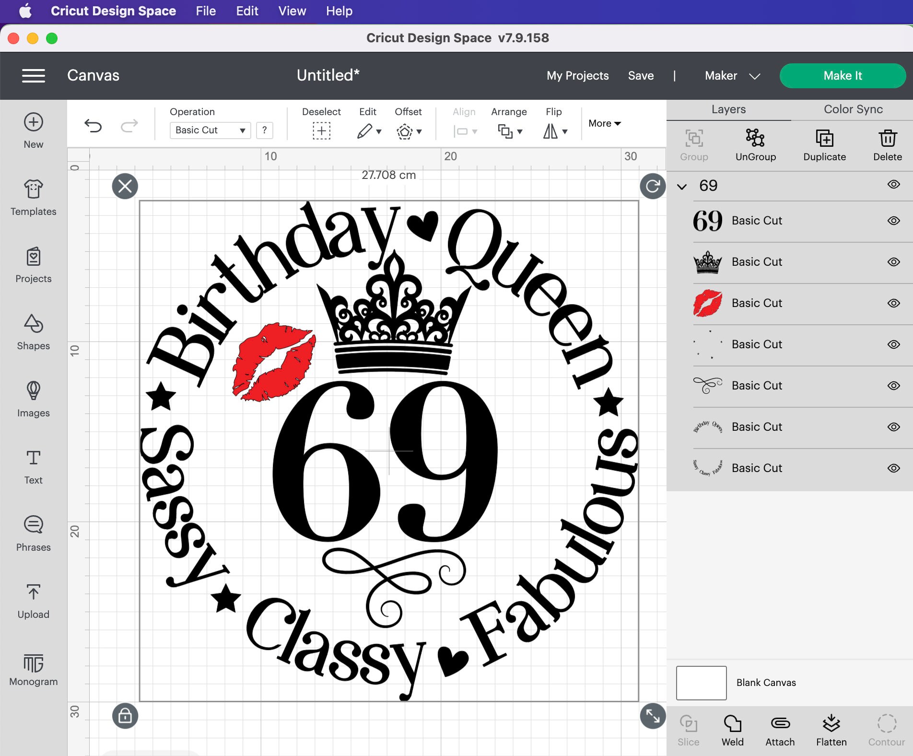
Task: Duplicate the selected layers
Action: click(825, 144)
